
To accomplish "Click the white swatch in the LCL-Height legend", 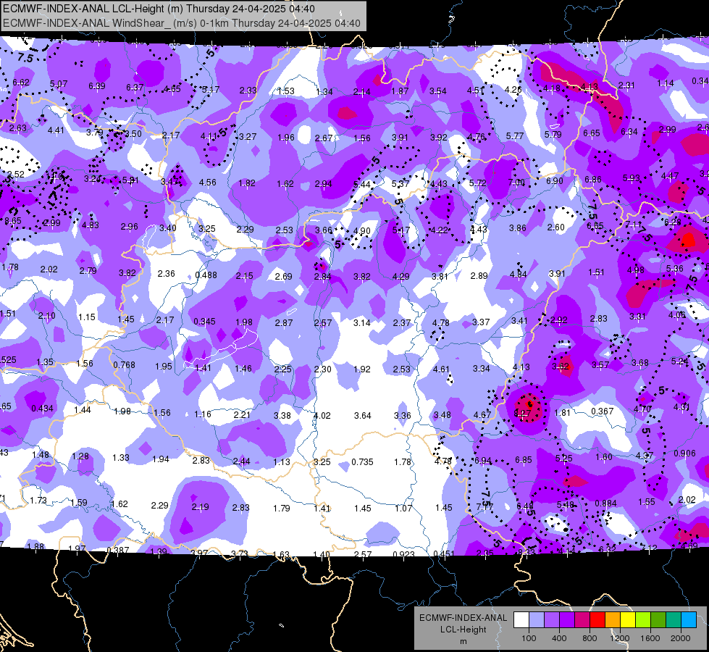I will pos(521,620).
